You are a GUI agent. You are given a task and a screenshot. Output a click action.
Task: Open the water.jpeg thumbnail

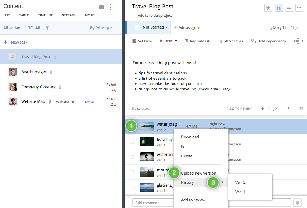[x=147, y=126]
